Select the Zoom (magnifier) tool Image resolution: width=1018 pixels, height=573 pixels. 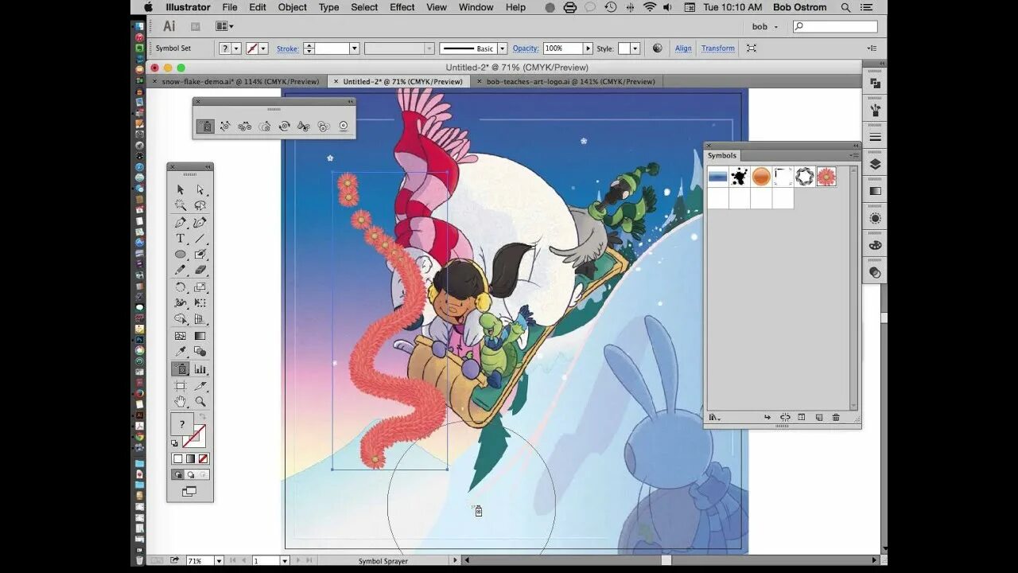click(200, 402)
